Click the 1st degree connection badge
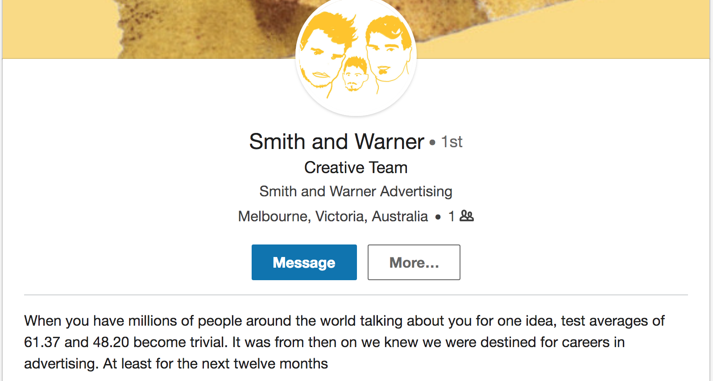Screen dimensions: 713x381 click(x=452, y=142)
